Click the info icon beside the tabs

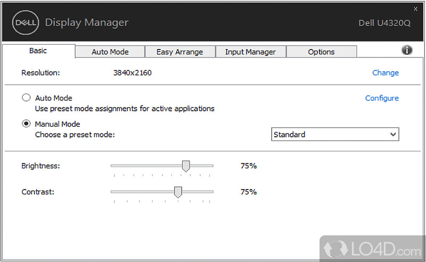(407, 50)
